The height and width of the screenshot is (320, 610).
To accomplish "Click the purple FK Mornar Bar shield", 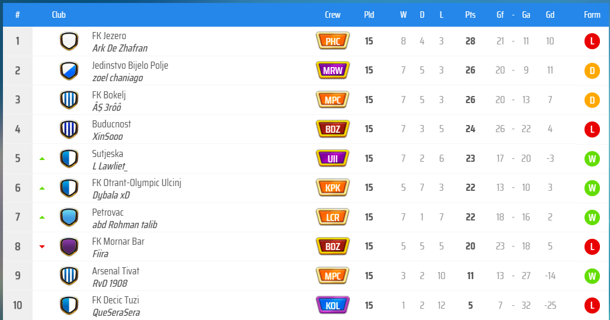I will pyautogui.click(x=69, y=247).
